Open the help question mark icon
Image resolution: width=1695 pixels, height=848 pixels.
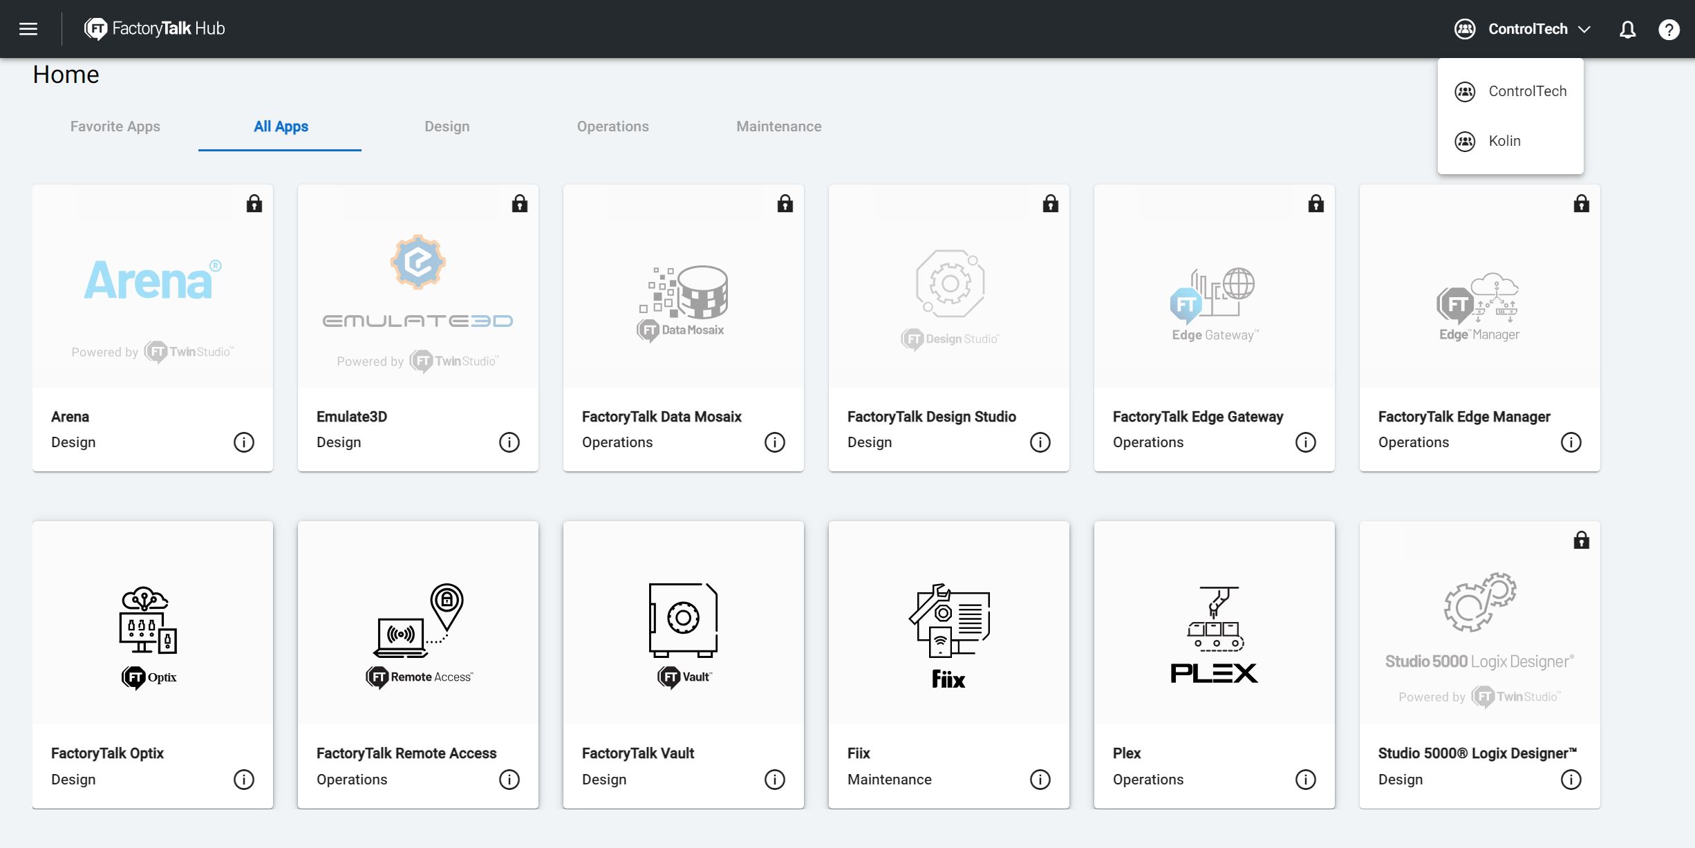[1669, 29]
